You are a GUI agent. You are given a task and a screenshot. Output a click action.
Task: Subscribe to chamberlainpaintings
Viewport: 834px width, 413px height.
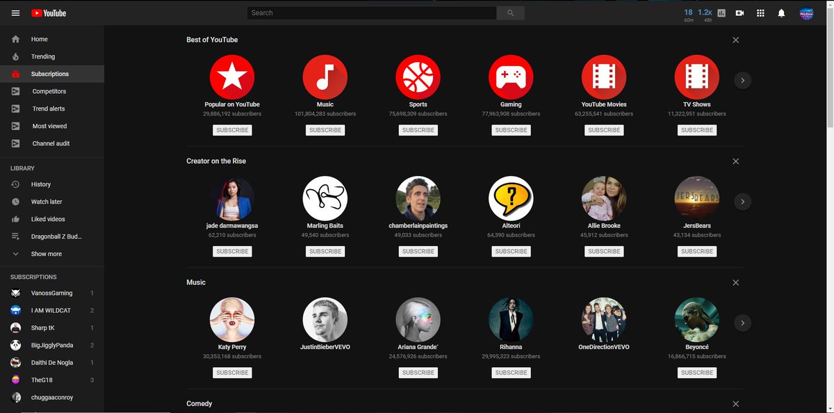[418, 251]
